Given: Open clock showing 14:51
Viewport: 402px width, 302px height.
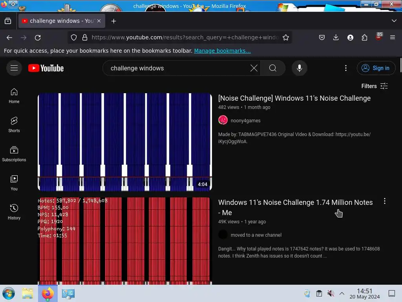Looking at the screenshot, I should pyautogui.click(x=365, y=293).
